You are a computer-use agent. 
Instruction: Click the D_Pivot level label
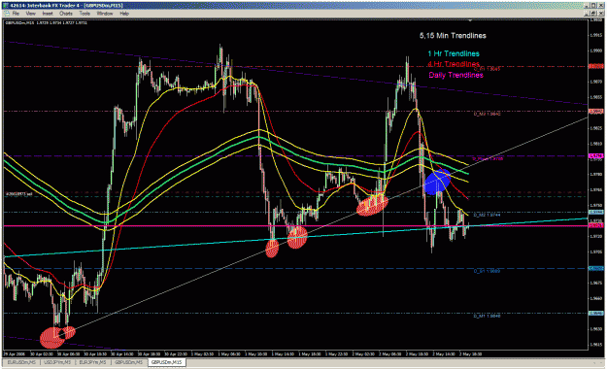click(488, 158)
